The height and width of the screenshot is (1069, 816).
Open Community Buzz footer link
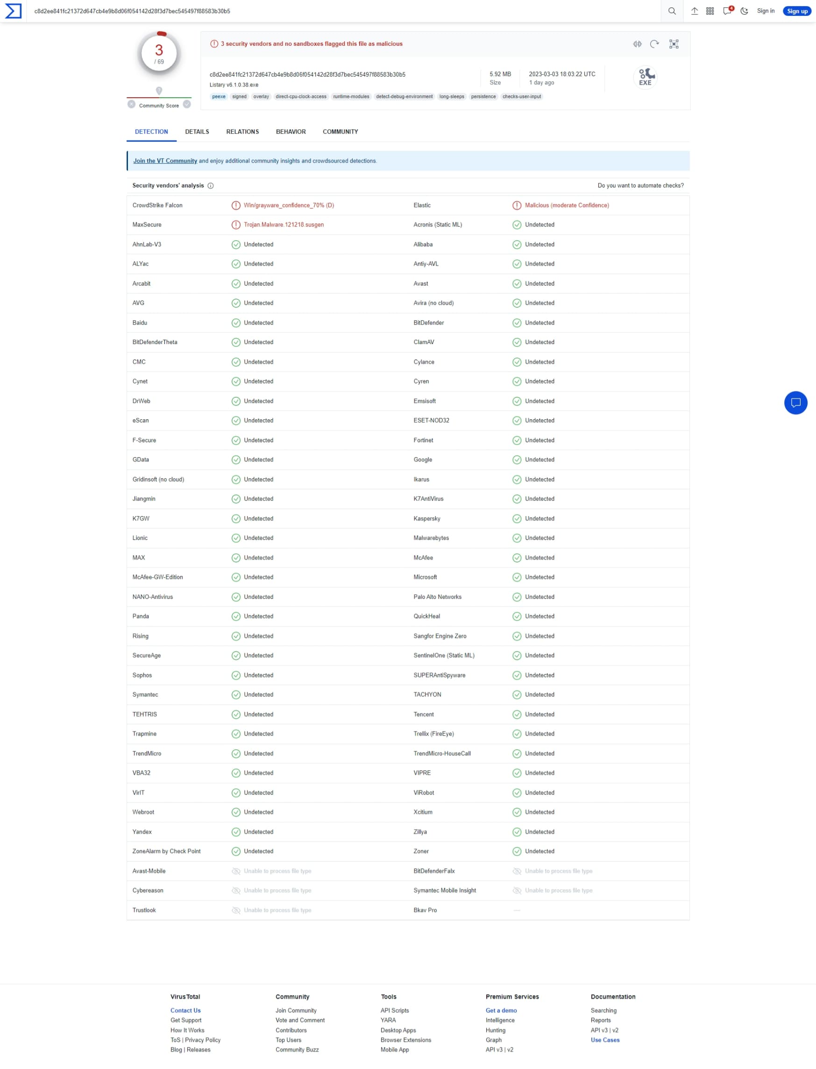(x=297, y=1050)
